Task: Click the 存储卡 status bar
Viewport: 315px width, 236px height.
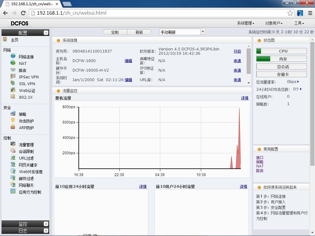Action: point(281,74)
